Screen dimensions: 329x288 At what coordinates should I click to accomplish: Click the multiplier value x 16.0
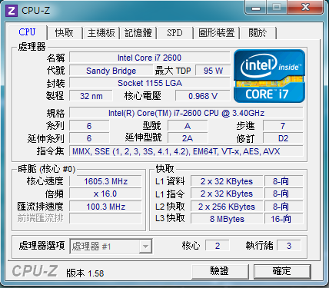click(x=105, y=194)
